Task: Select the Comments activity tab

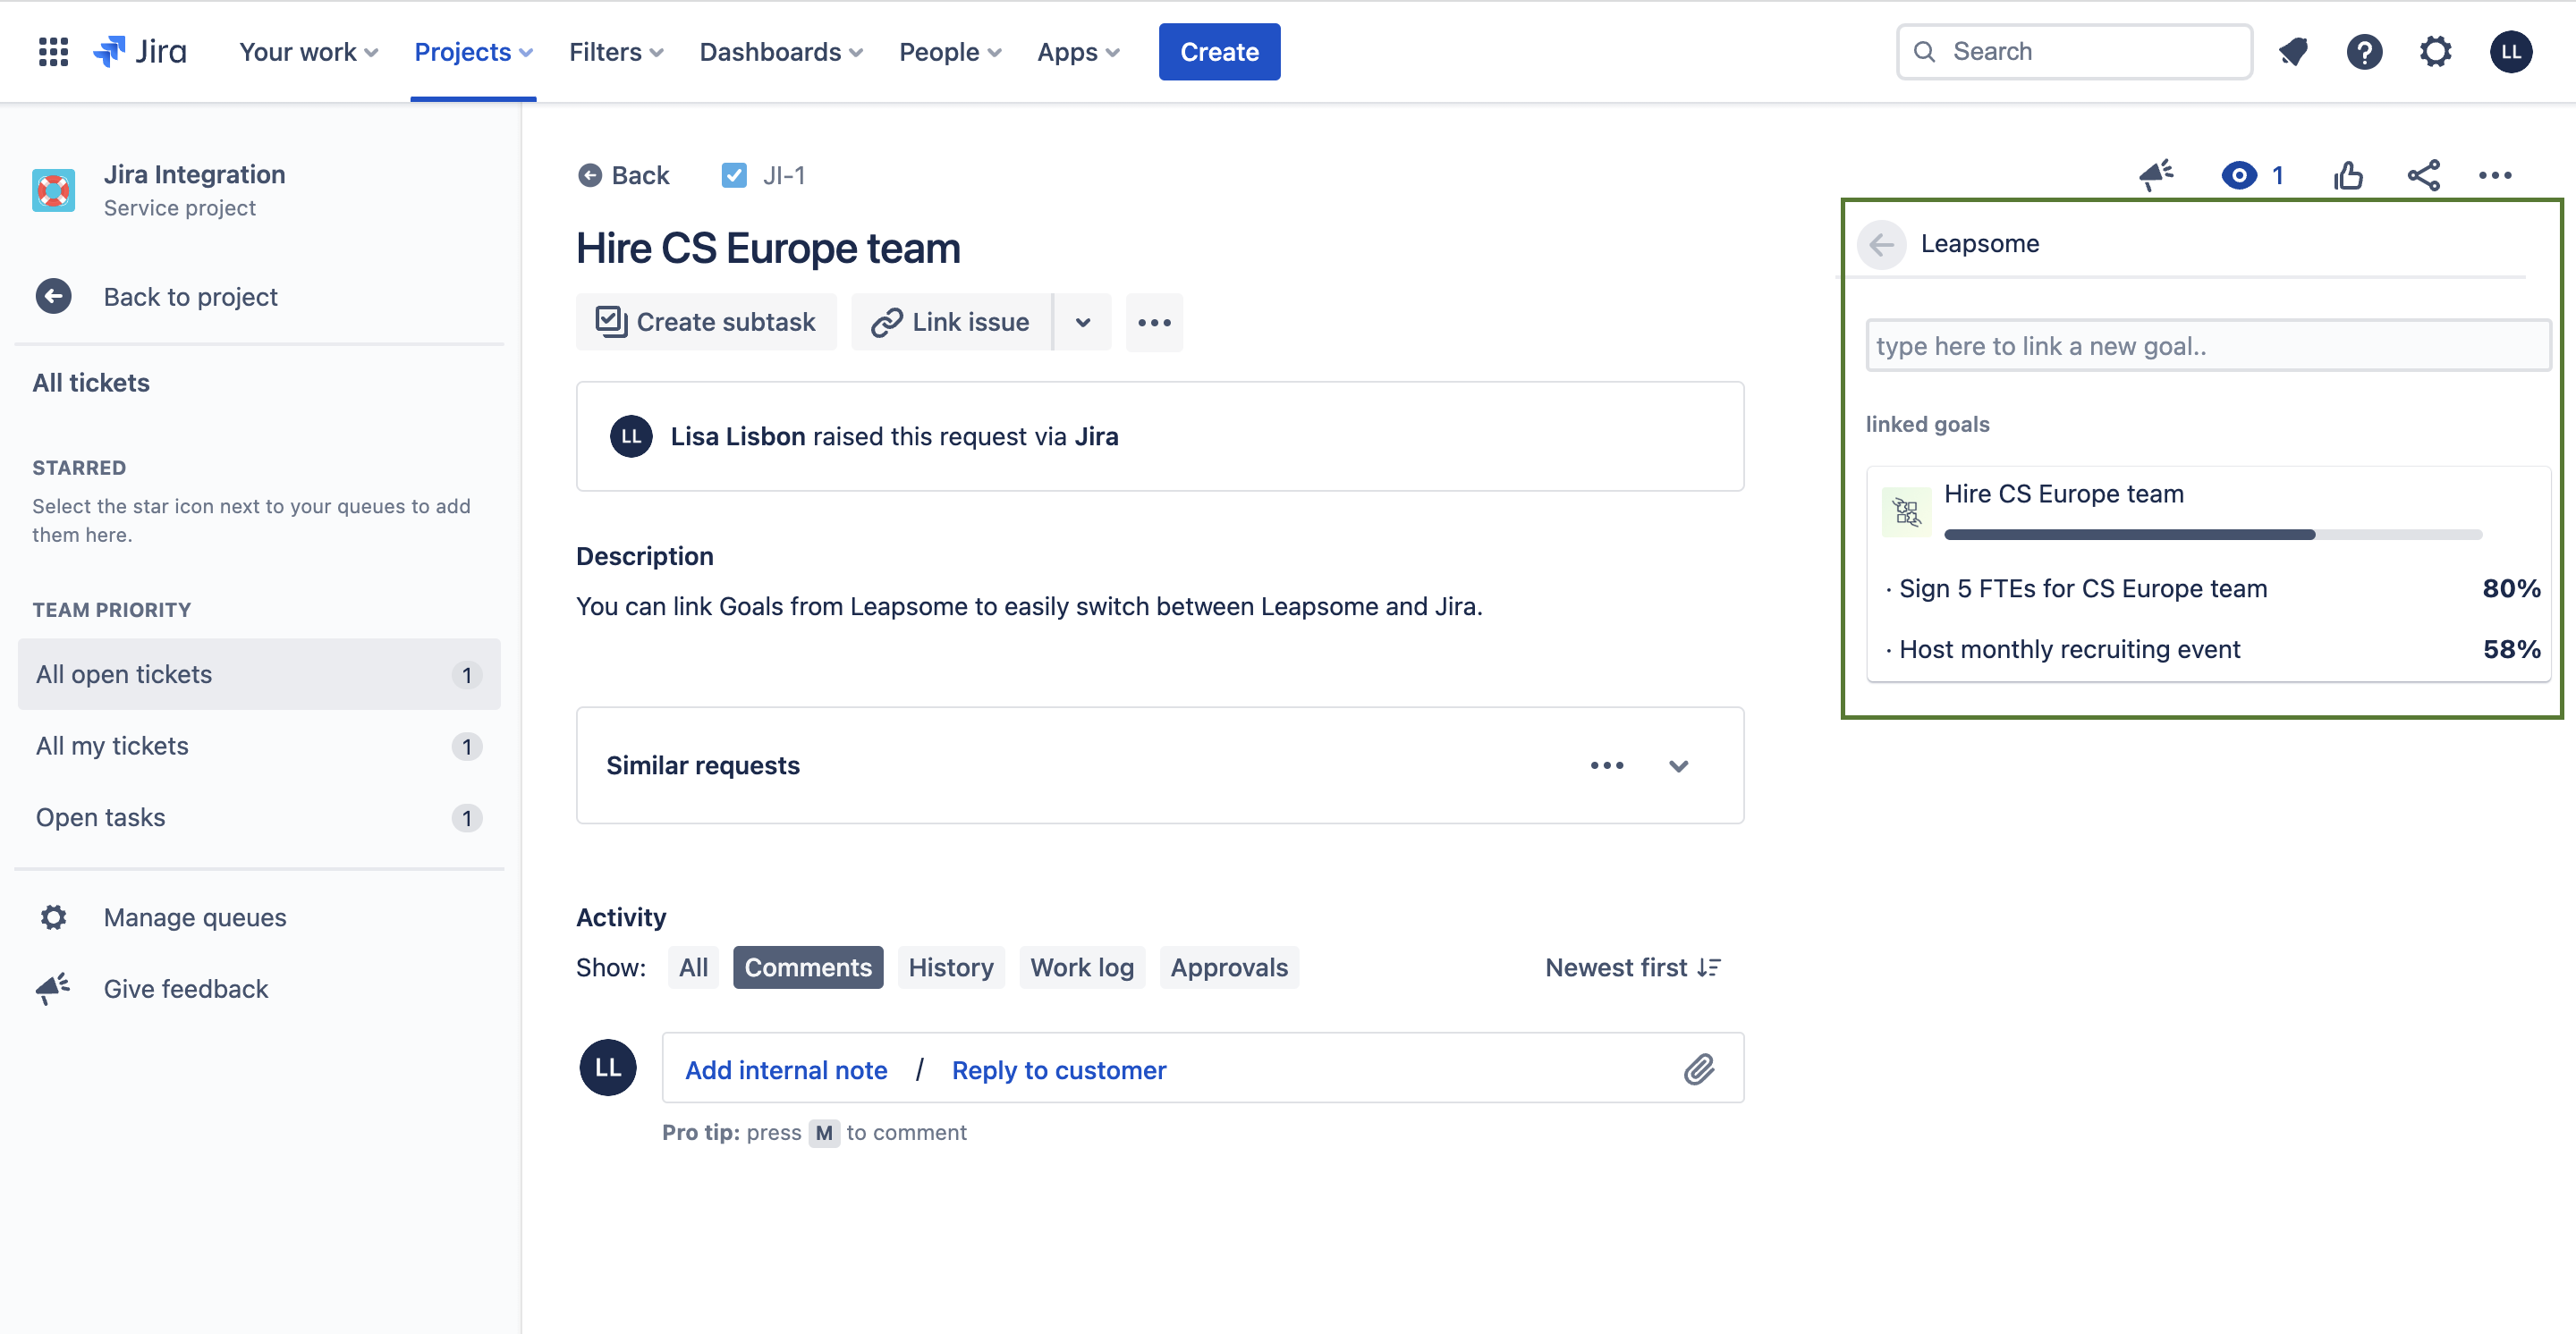Action: pos(808,967)
